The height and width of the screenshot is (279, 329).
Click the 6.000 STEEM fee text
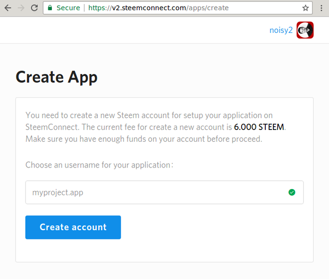tap(259, 127)
